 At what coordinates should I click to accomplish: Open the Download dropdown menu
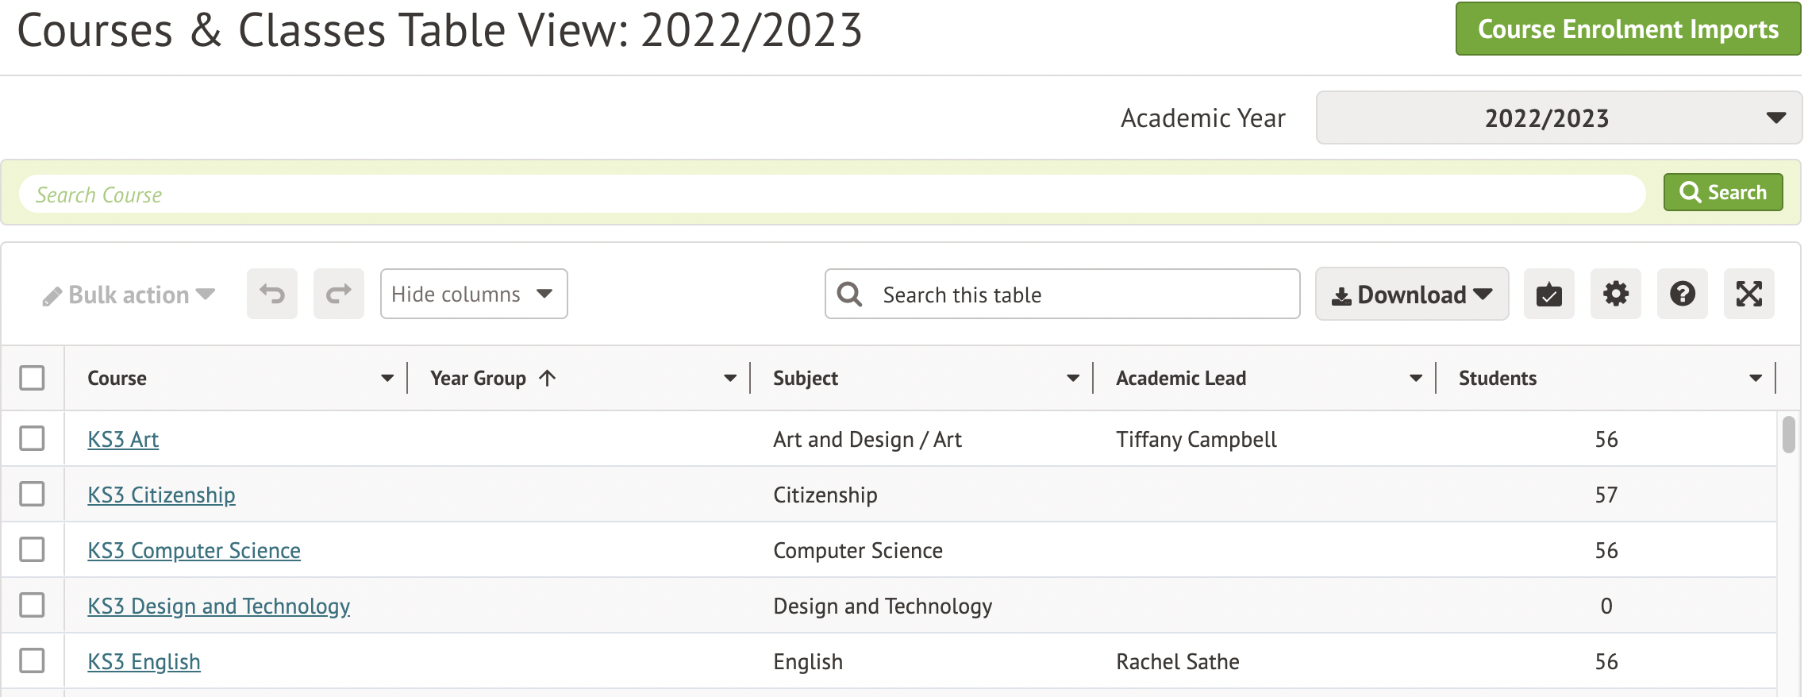[1411, 295]
